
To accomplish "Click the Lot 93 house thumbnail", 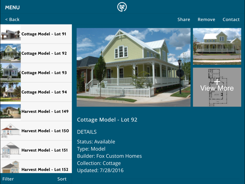I will [11, 73].
